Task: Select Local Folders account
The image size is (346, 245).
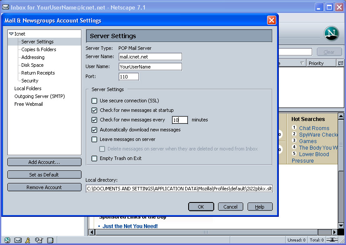Action: (28, 88)
